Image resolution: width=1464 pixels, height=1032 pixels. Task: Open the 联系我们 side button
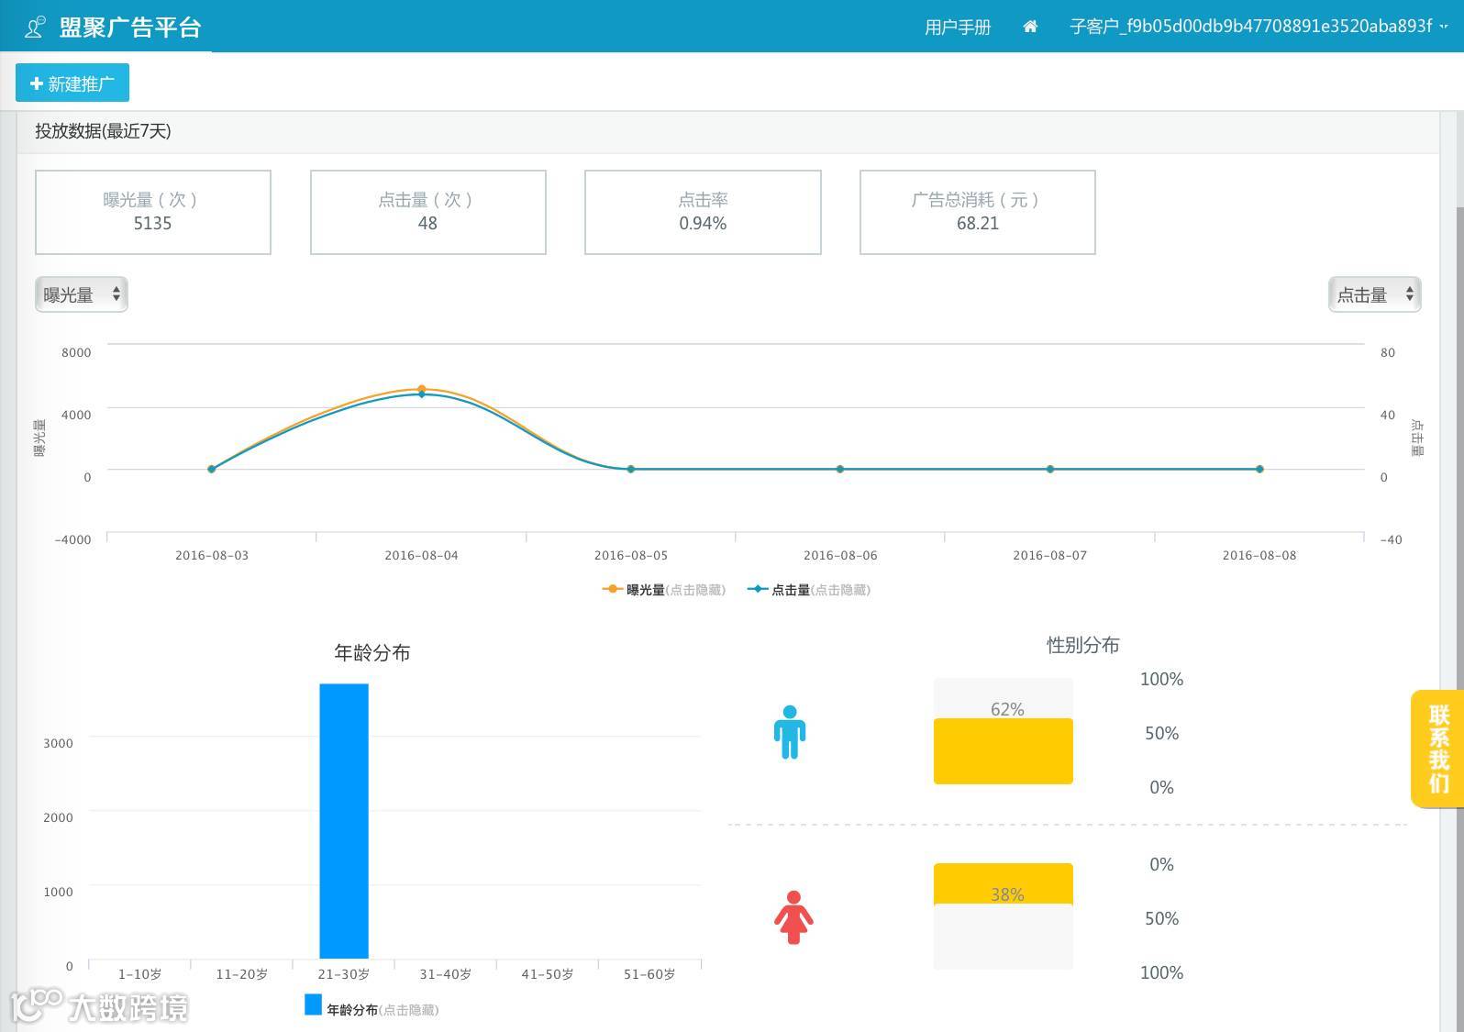pos(1437,749)
